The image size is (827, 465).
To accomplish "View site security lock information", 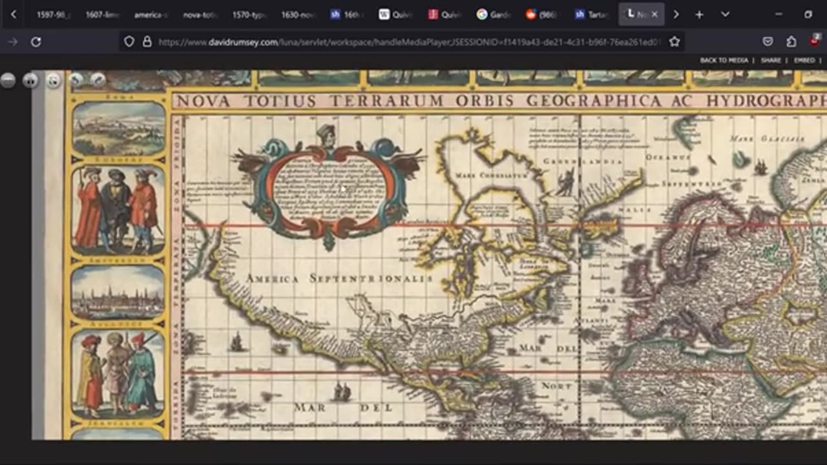I will pos(147,42).
